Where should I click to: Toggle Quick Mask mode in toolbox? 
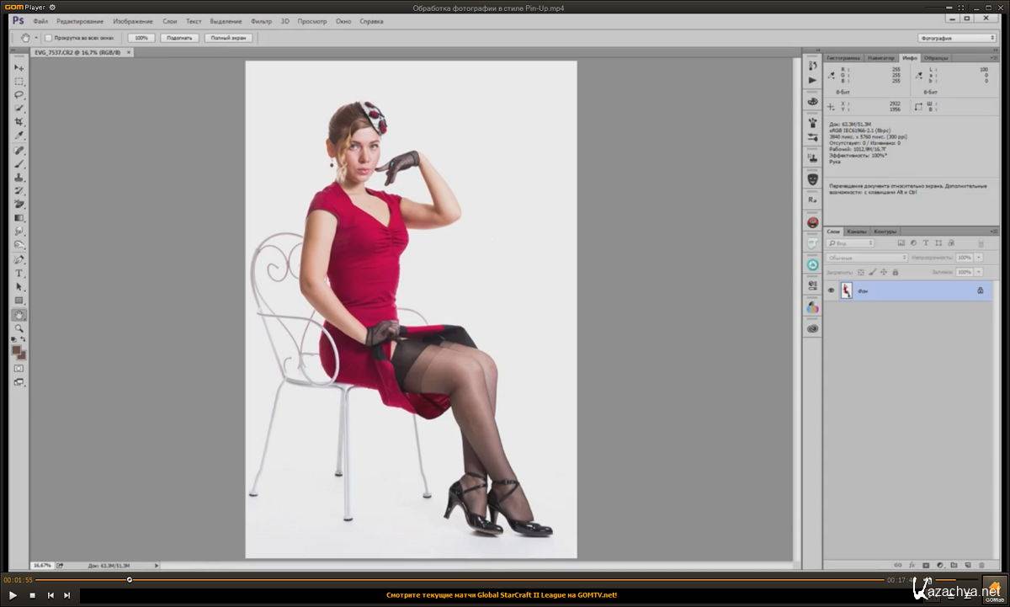[19, 368]
